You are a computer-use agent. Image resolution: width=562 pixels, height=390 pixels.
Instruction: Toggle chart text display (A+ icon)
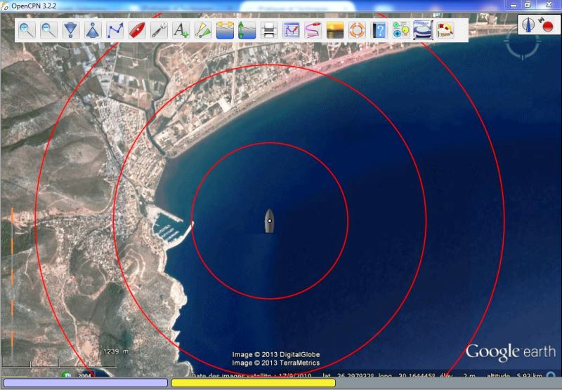point(181,30)
